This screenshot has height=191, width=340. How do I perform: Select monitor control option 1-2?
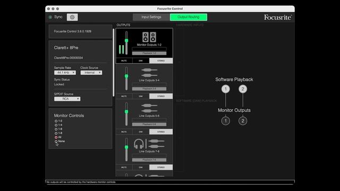(56, 121)
